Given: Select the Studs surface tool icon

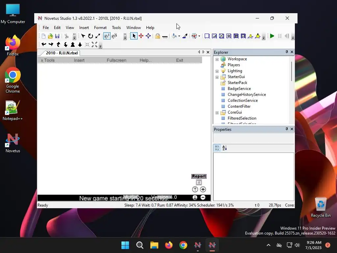Looking at the screenshot, I should coord(229,36).
